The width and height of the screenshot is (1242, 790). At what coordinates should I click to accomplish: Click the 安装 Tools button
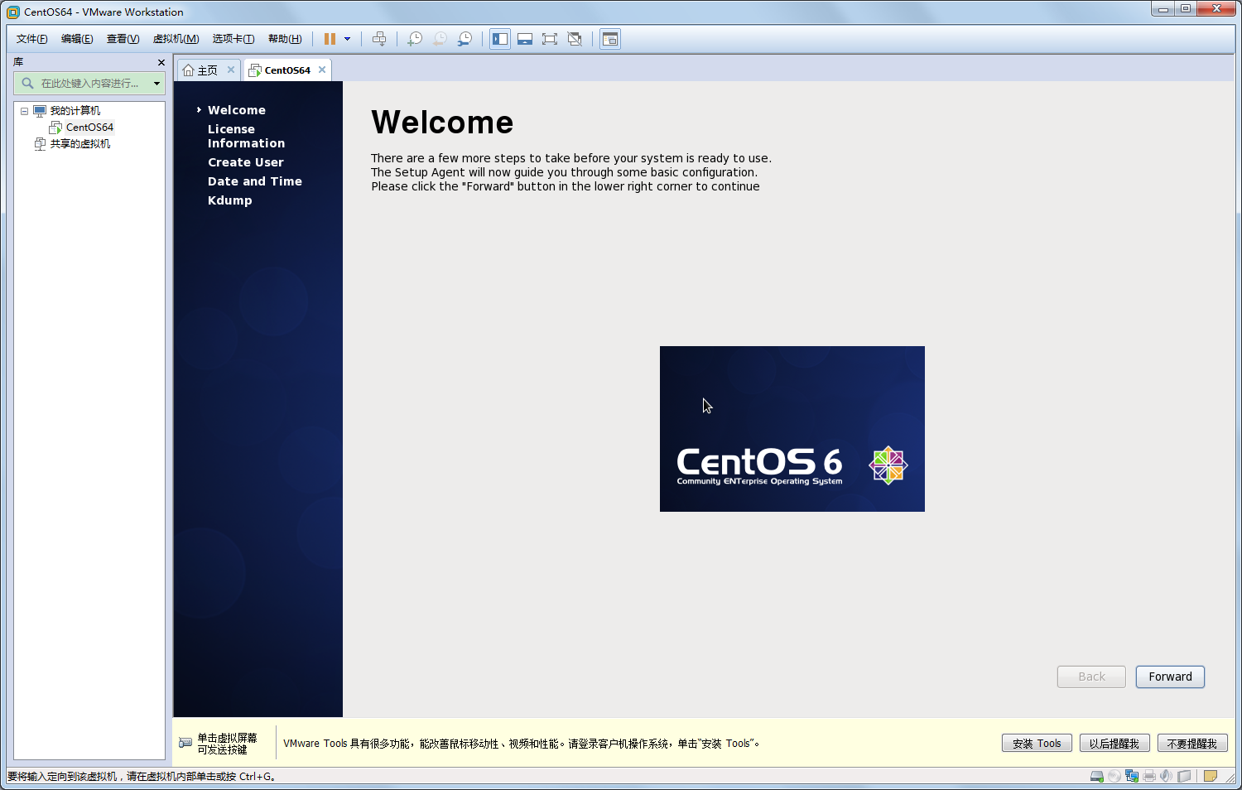(1037, 744)
